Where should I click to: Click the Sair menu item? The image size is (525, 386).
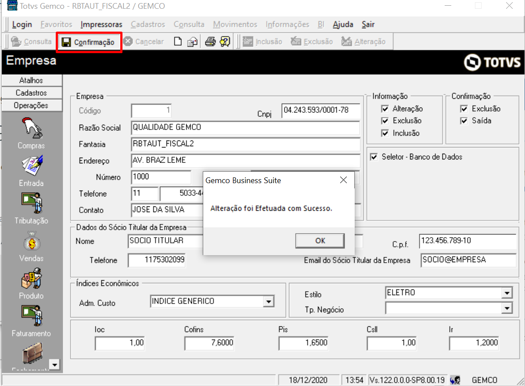368,25
